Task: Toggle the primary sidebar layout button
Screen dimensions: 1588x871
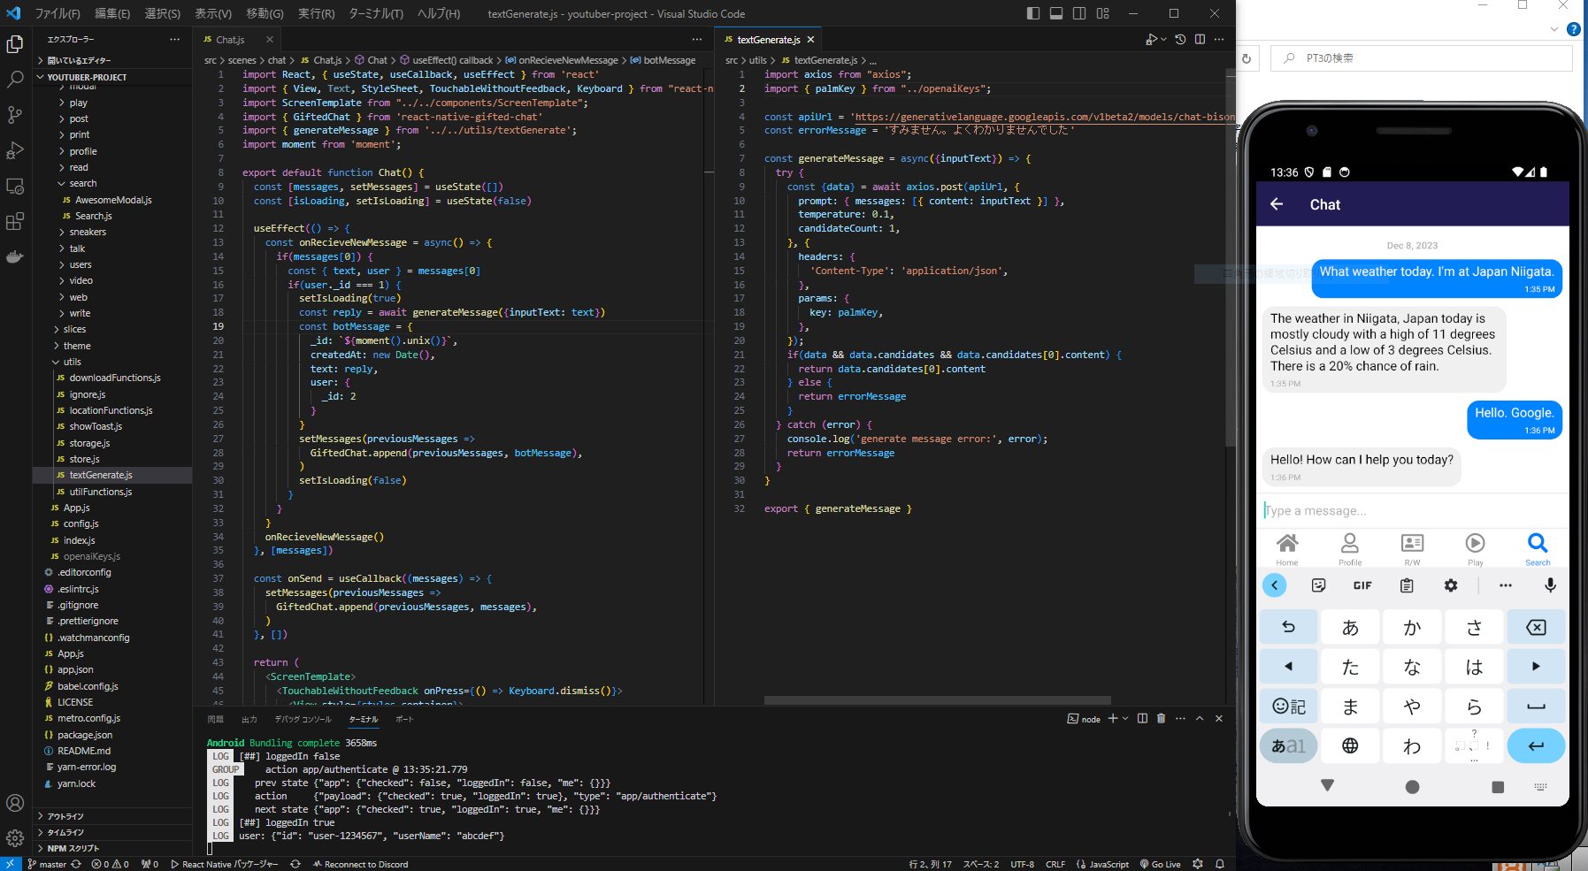Action: [x=1033, y=13]
